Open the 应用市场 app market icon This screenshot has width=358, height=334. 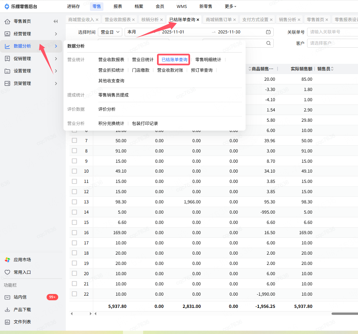click(7, 260)
